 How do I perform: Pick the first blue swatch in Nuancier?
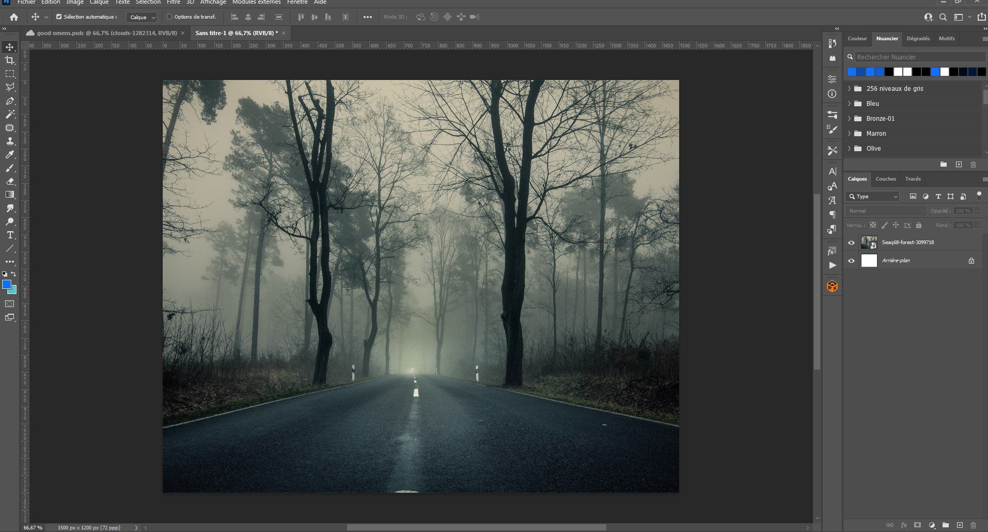coord(852,72)
